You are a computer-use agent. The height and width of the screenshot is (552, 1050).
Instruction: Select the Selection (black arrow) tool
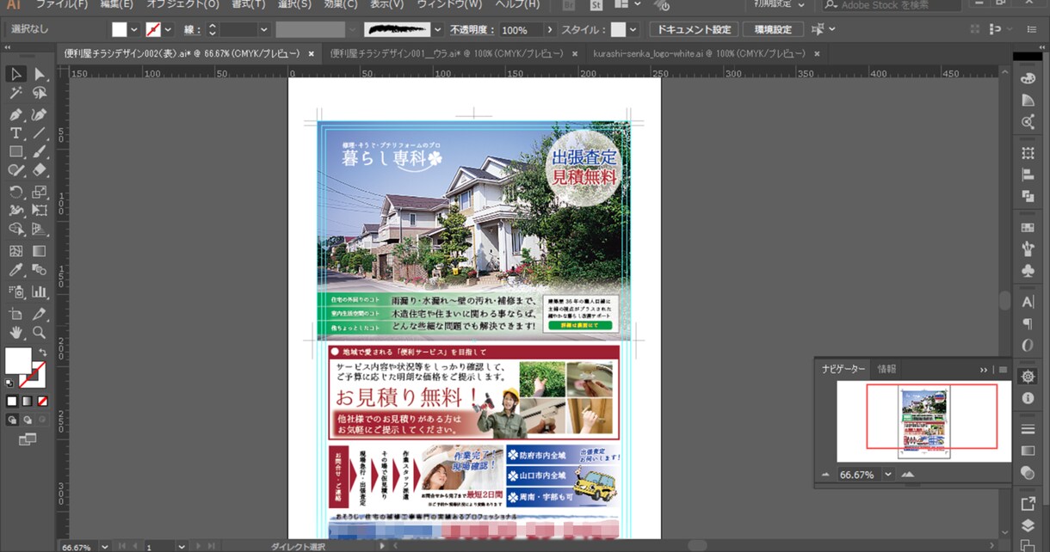click(x=15, y=74)
